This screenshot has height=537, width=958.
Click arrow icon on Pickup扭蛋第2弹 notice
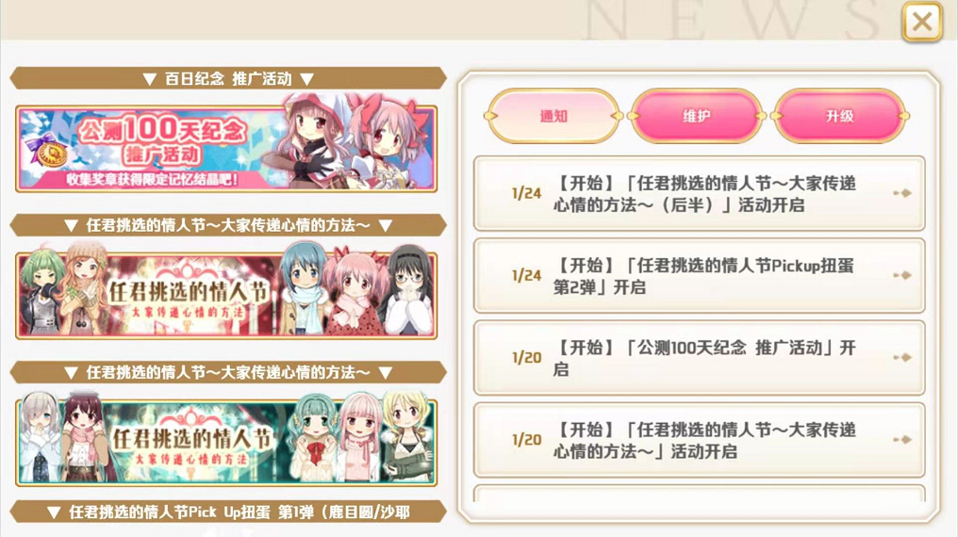(x=902, y=275)
